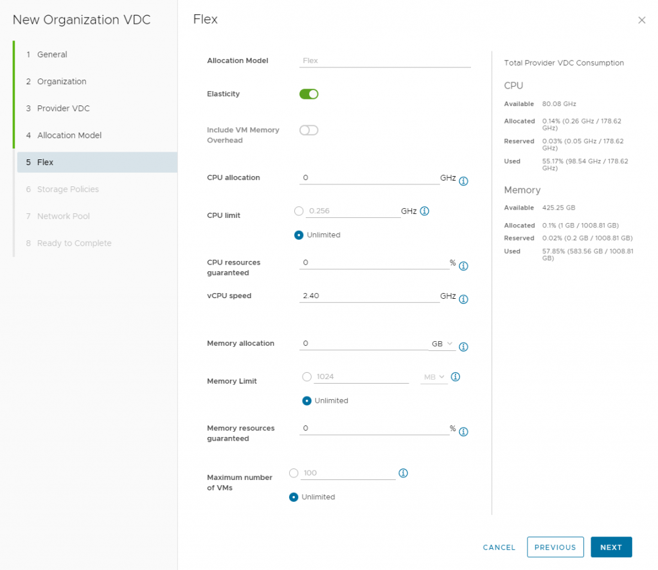Focus the Memory allocation value field
658x570 pixels.
pos(364,343)
